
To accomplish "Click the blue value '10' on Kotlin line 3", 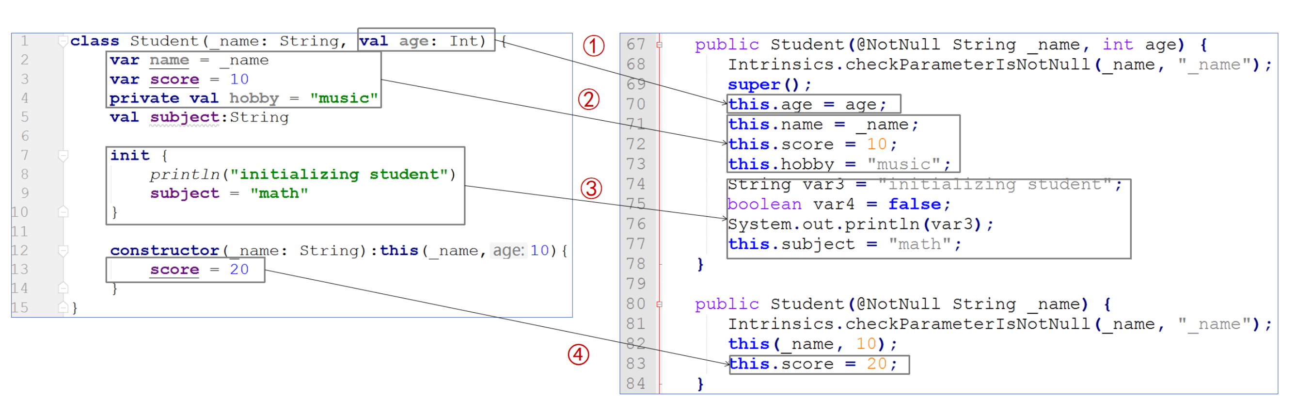I will 239,79.
